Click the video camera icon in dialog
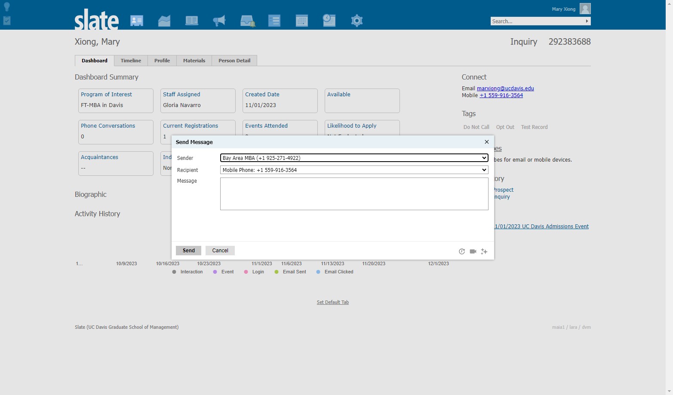The width and height of the screenshot is (673, 395). pos(473,251)
